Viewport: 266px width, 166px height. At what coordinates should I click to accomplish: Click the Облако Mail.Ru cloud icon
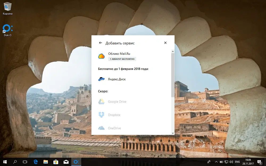coord(101,56)
